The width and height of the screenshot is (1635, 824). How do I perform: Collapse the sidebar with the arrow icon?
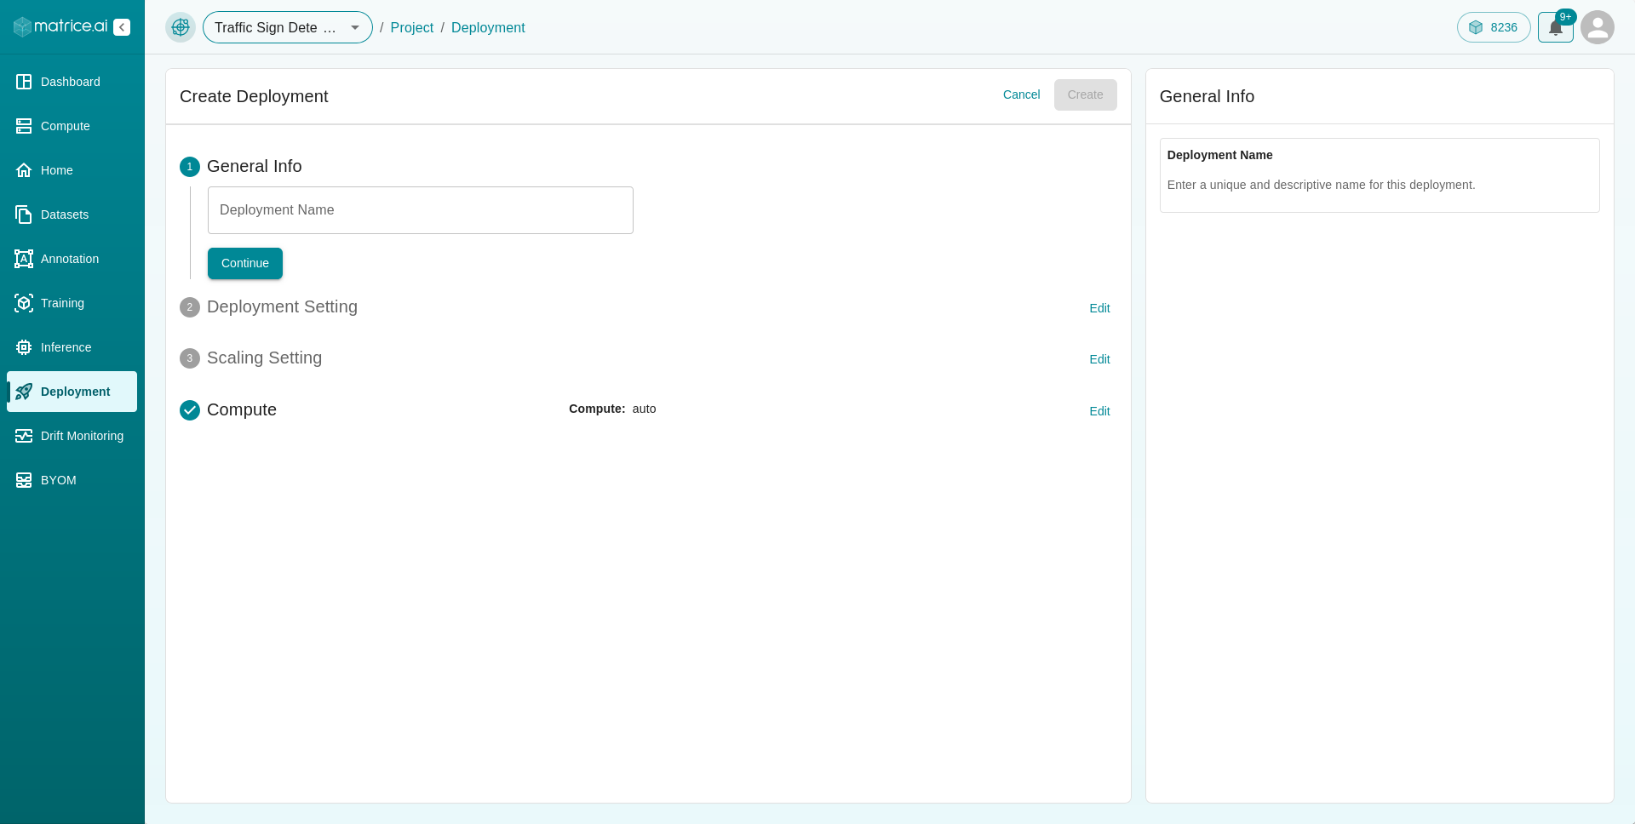[x=122, y=27]
